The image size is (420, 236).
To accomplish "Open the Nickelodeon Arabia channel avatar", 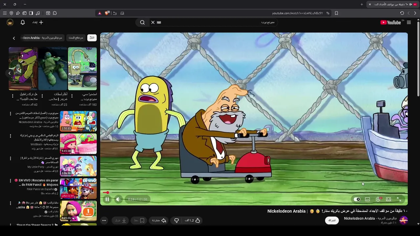I will [x=404, y=220].
